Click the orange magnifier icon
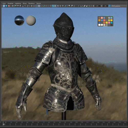128x128 pixels. pos(9,6)
